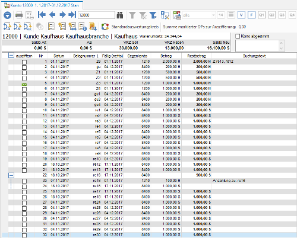297x238 pixels.
Task: Check ausziffern box for row 10 (re1)
Action: (24, 111)
